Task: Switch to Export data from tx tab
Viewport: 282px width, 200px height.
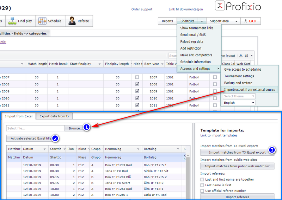Action: [54, 116]
